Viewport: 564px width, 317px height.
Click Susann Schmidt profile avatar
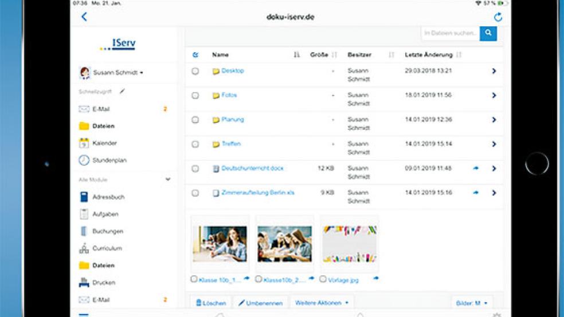pos(84,73)
